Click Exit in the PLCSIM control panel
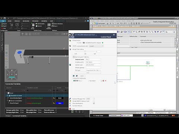179x134 pixels. (x=73, y=109)
